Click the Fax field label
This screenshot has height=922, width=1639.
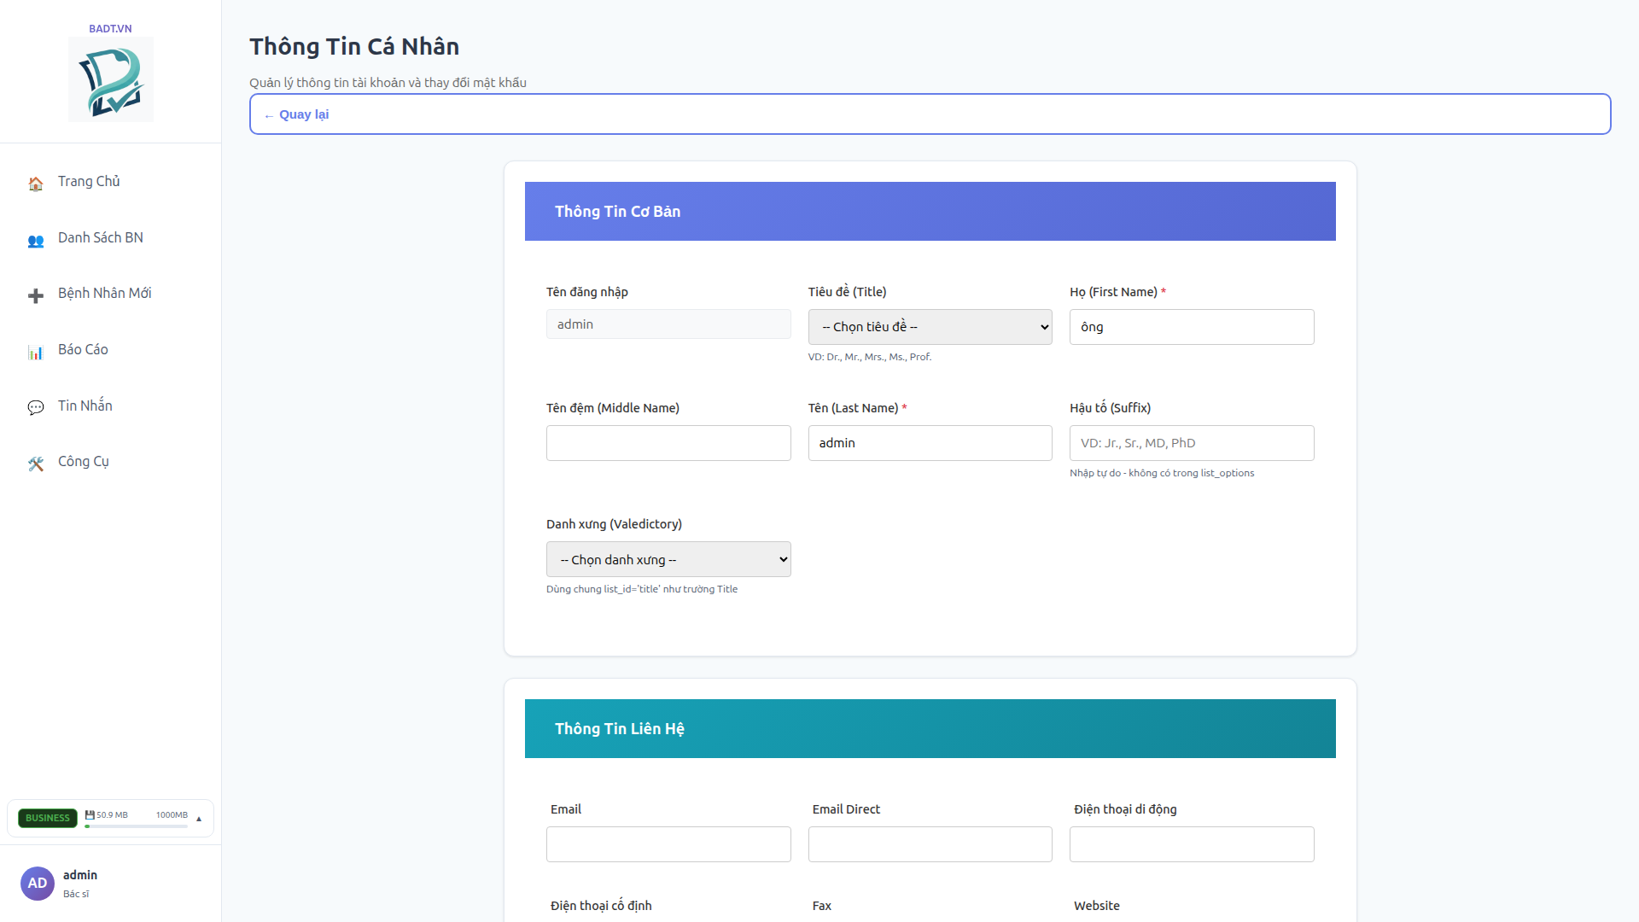(822, 906)
